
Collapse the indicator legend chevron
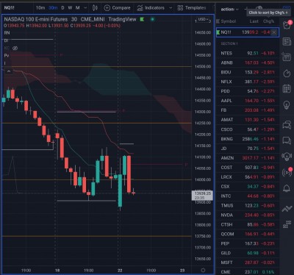[9, 71]
